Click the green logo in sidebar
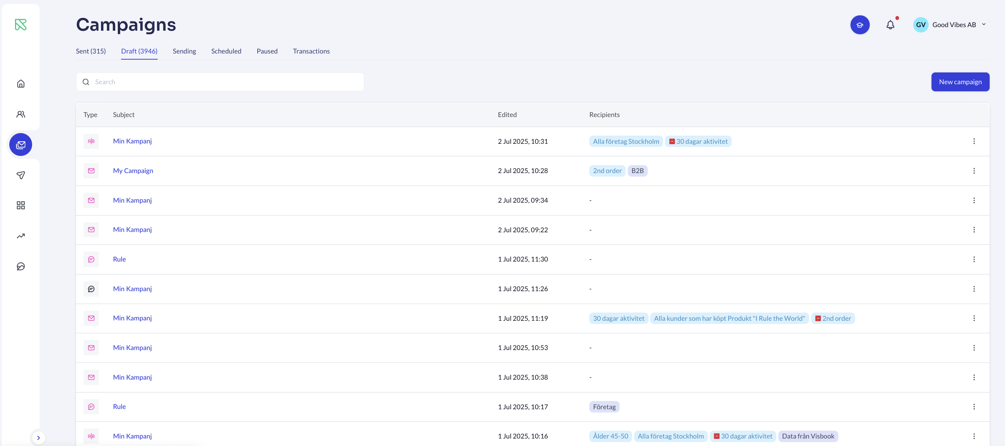The image size is (1005, 446). click(x=21, y=25)
